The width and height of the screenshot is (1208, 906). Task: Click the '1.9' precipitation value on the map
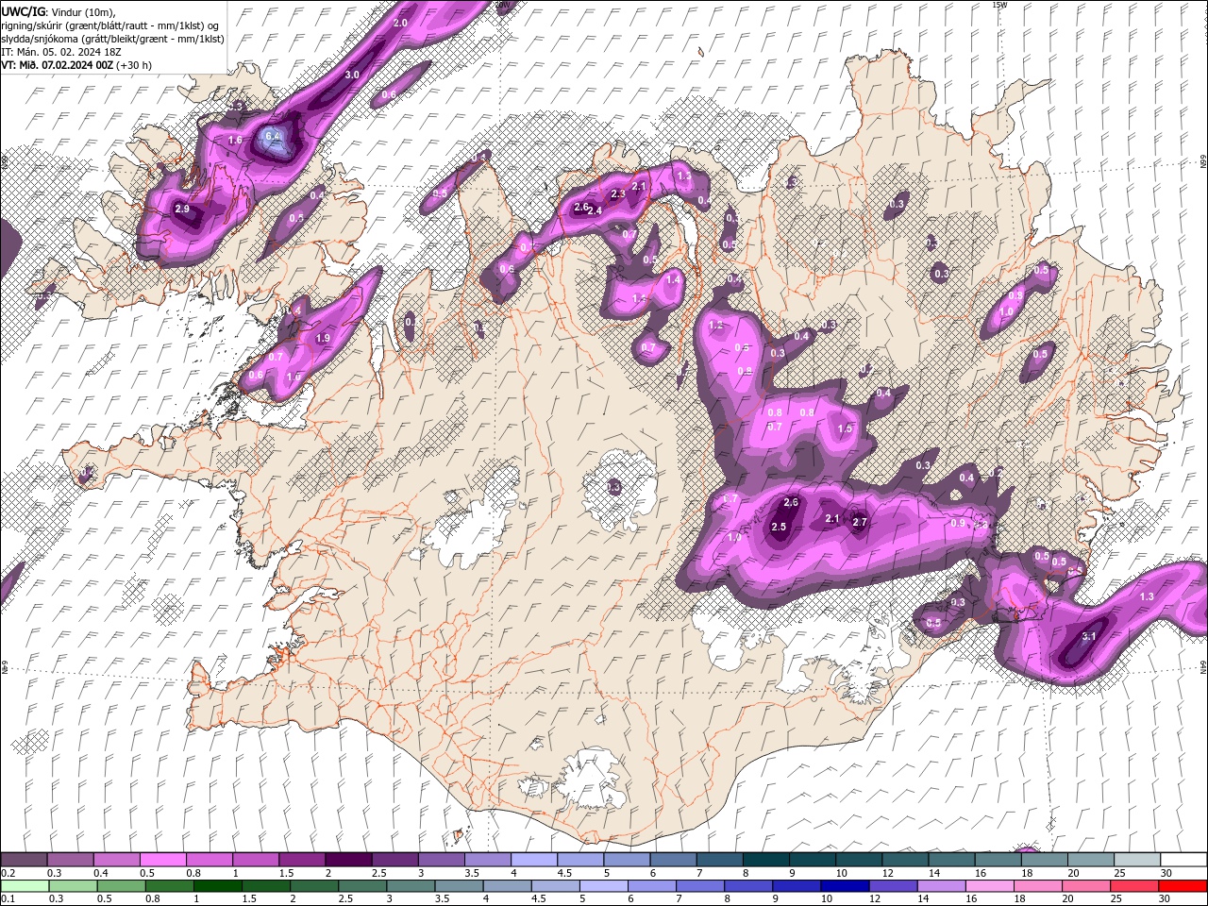[323, 338]
